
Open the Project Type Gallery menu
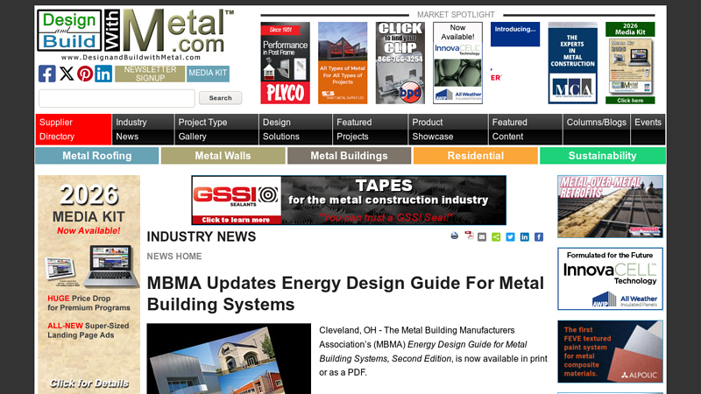[x=216, y=130]
